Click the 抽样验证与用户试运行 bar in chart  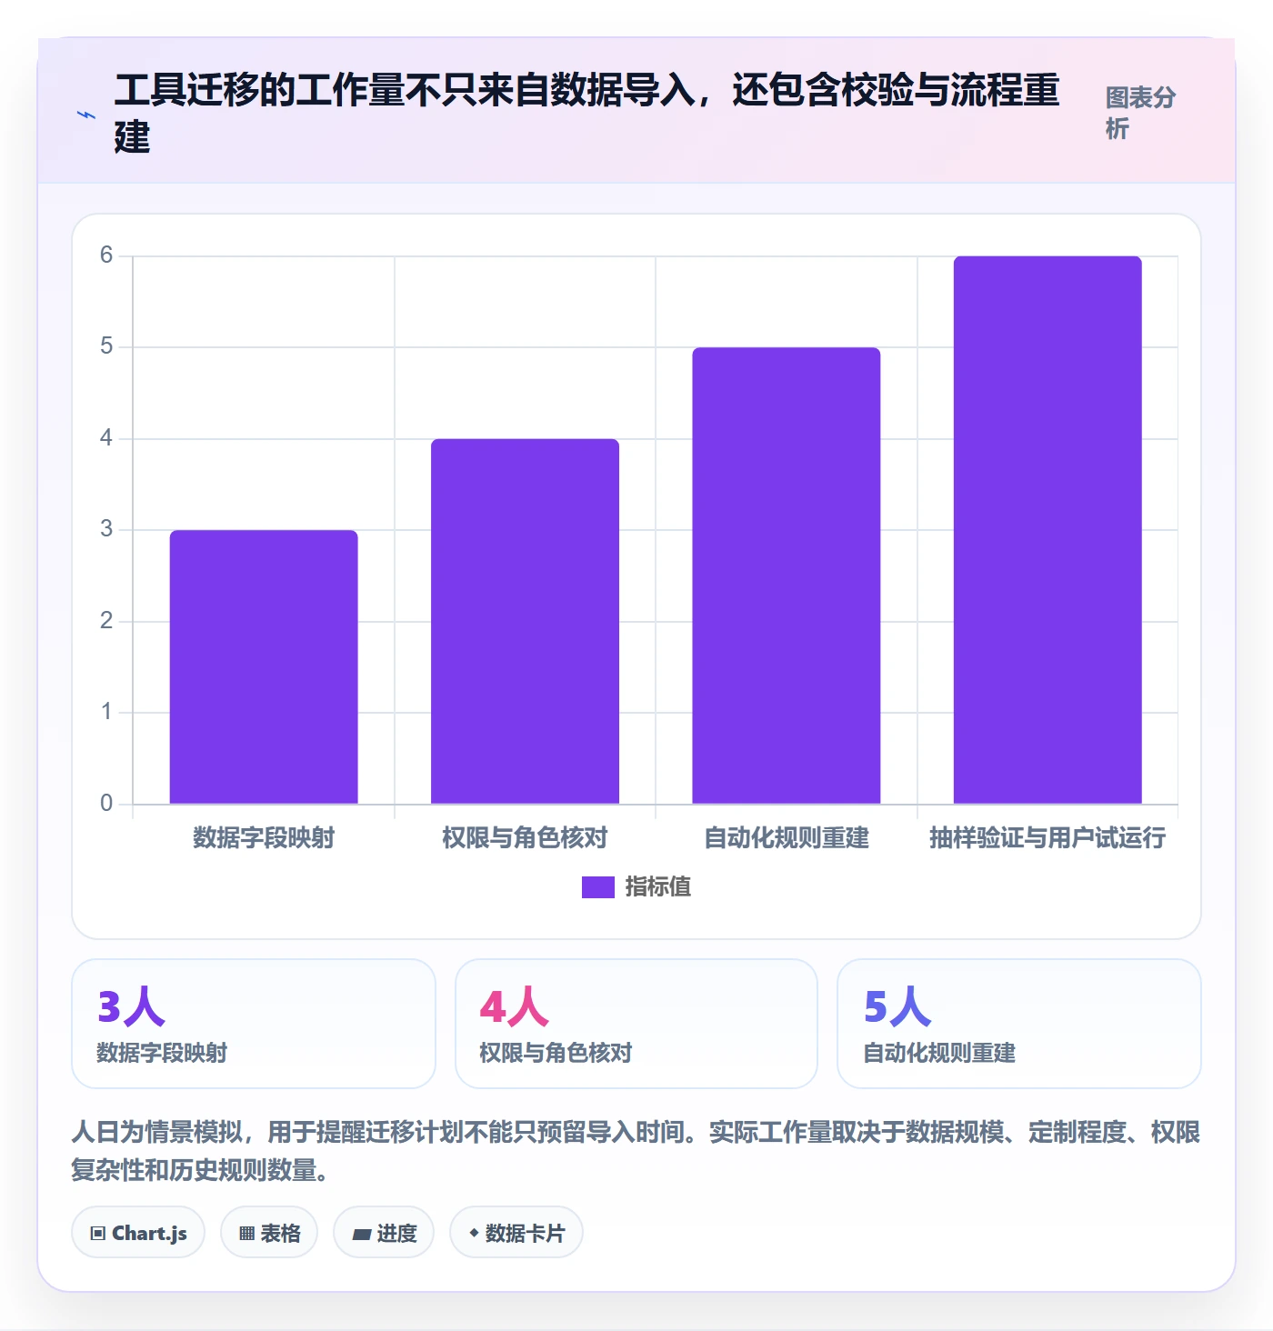1047,530
